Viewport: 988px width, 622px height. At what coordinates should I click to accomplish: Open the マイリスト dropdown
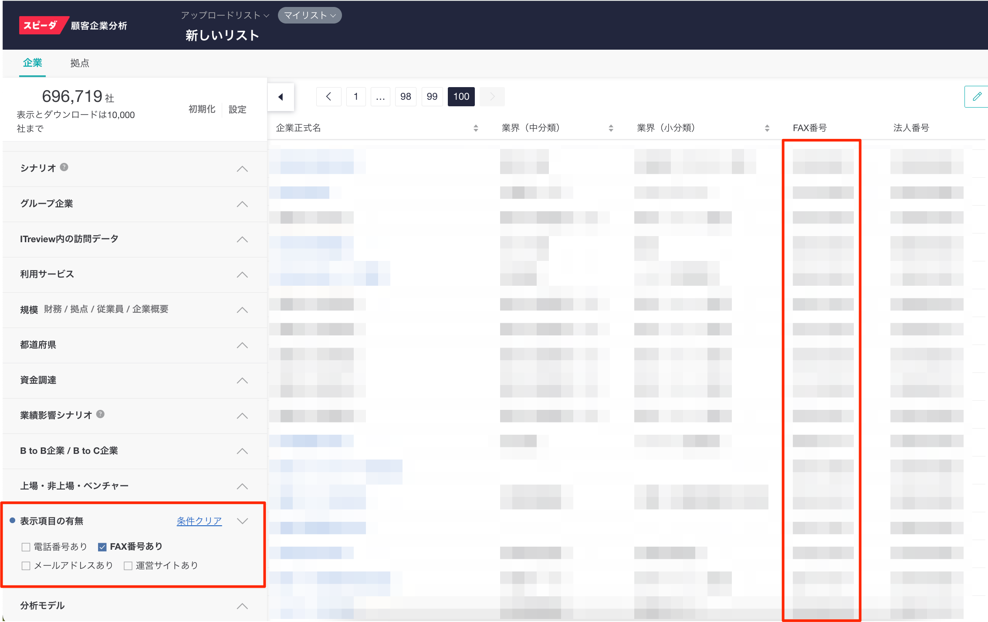tap(310, 15)
